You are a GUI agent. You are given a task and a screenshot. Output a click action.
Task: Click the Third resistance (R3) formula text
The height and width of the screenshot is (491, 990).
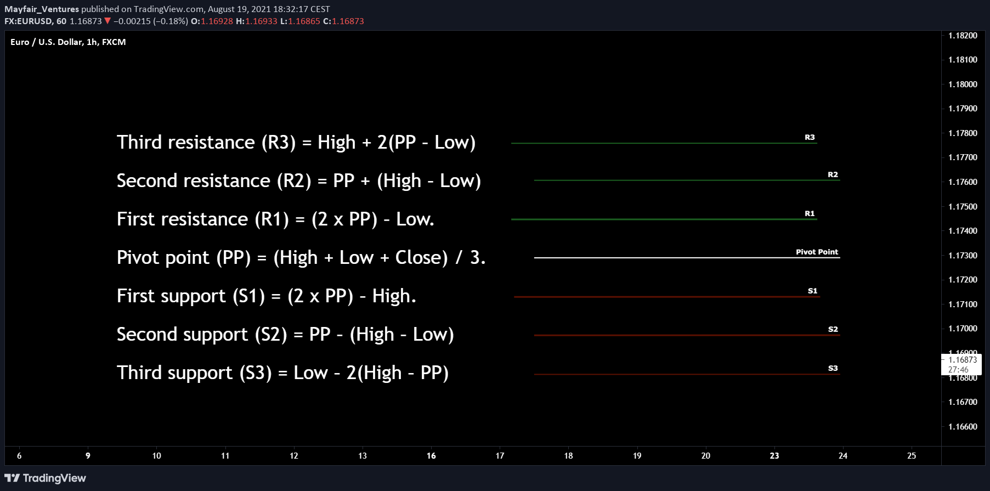click(x=296, y=142)
